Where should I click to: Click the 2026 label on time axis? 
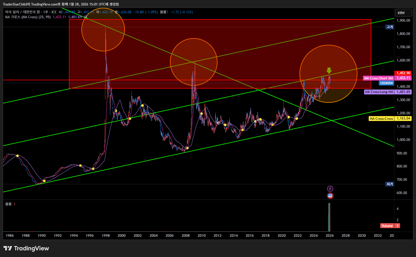coord(329,236)
